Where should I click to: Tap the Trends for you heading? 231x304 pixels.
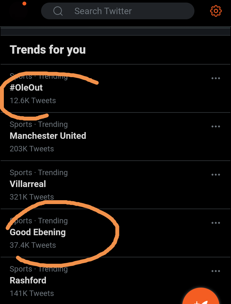pyautogui.click(x=48, y=50)
